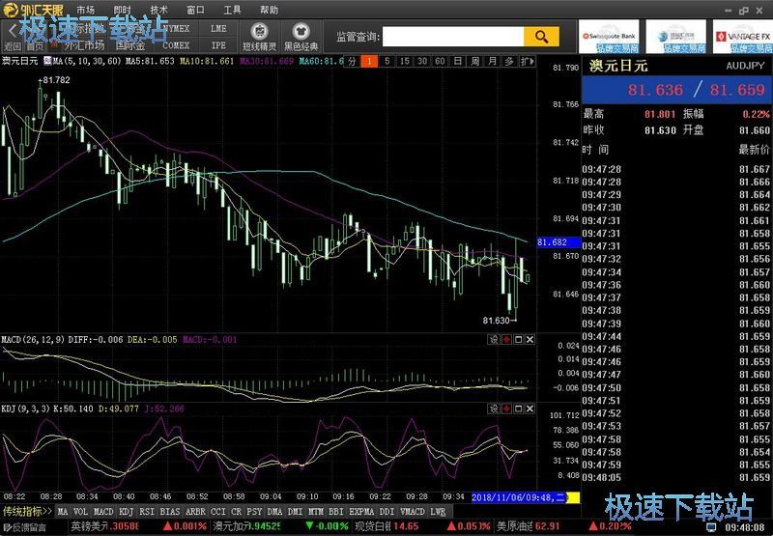
Task: Switch to the RSI indicator tab
Action: (147, 512)
